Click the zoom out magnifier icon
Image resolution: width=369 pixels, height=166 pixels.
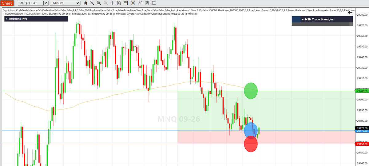105,3
